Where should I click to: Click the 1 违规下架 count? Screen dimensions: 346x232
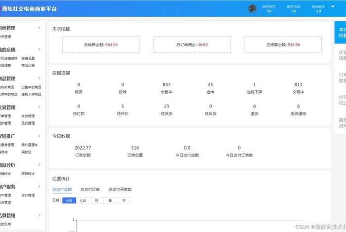tap(255, 84)
